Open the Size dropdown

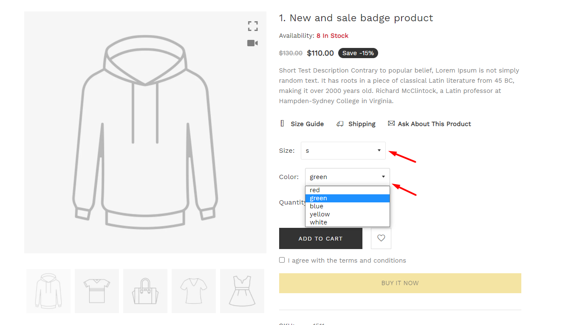tap(343, 151)
